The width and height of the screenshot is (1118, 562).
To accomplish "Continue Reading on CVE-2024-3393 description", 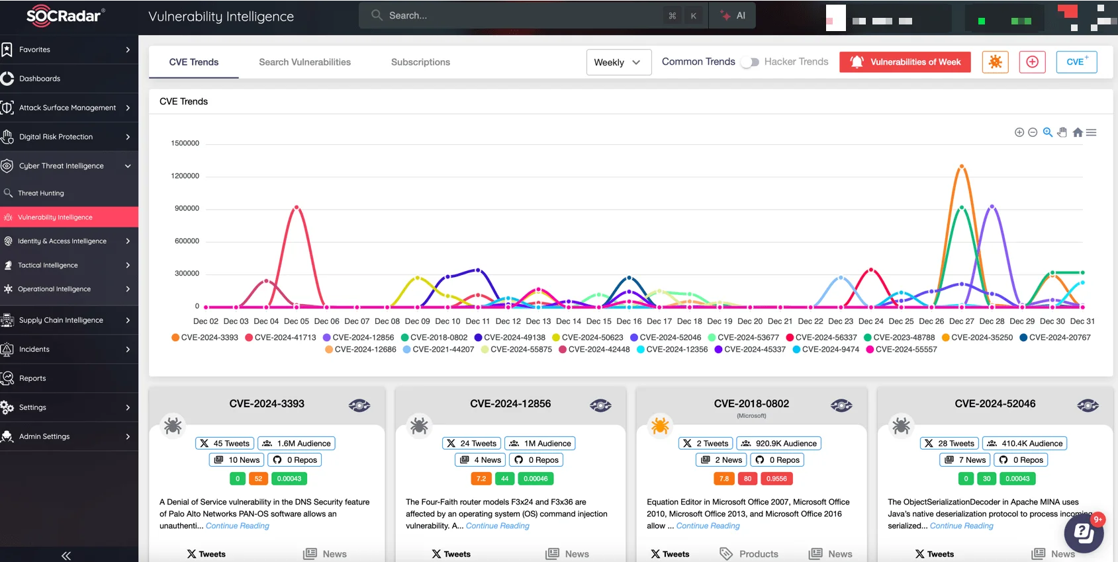I will (x=238, y=526).
